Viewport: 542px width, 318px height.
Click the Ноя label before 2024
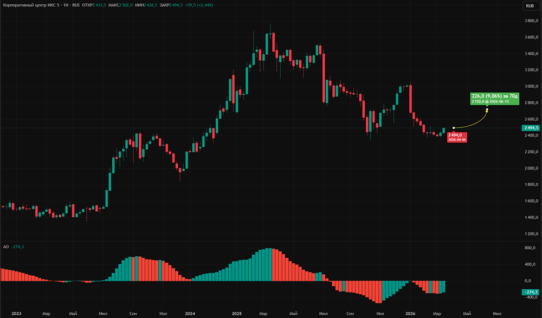(x=163, y=314)
